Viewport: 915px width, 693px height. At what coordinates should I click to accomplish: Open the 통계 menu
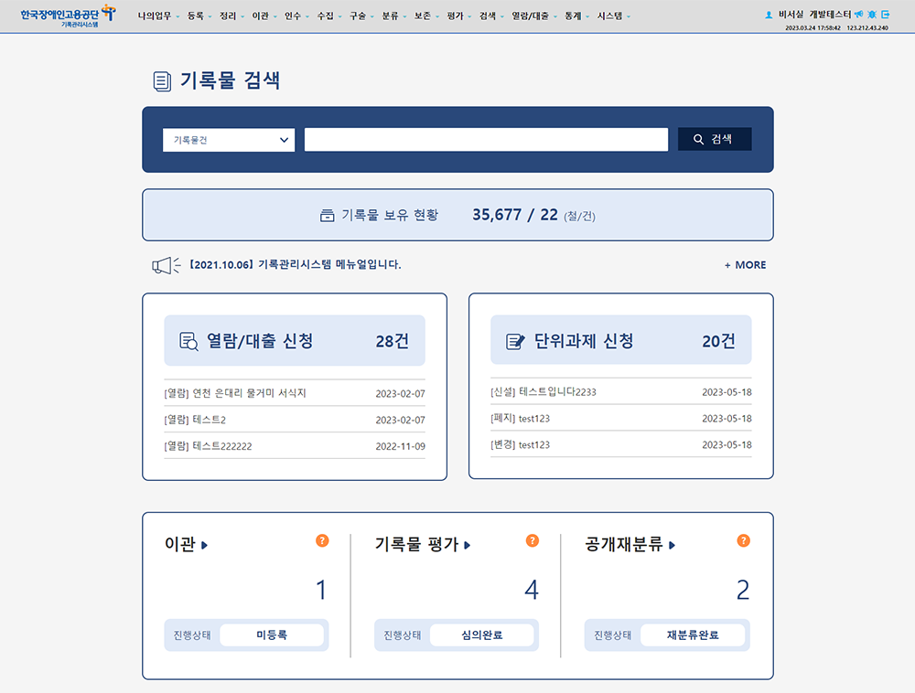click(576, 16)
